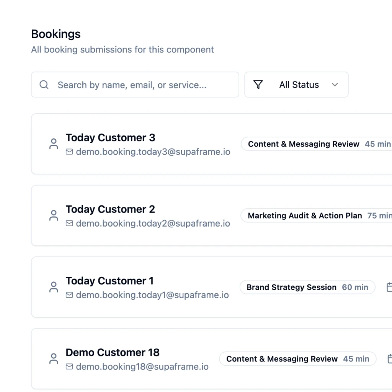Open demo.booking.today3@supaframe.io email link
Viewport: 392px width, 392px height.
pos(153,152)
